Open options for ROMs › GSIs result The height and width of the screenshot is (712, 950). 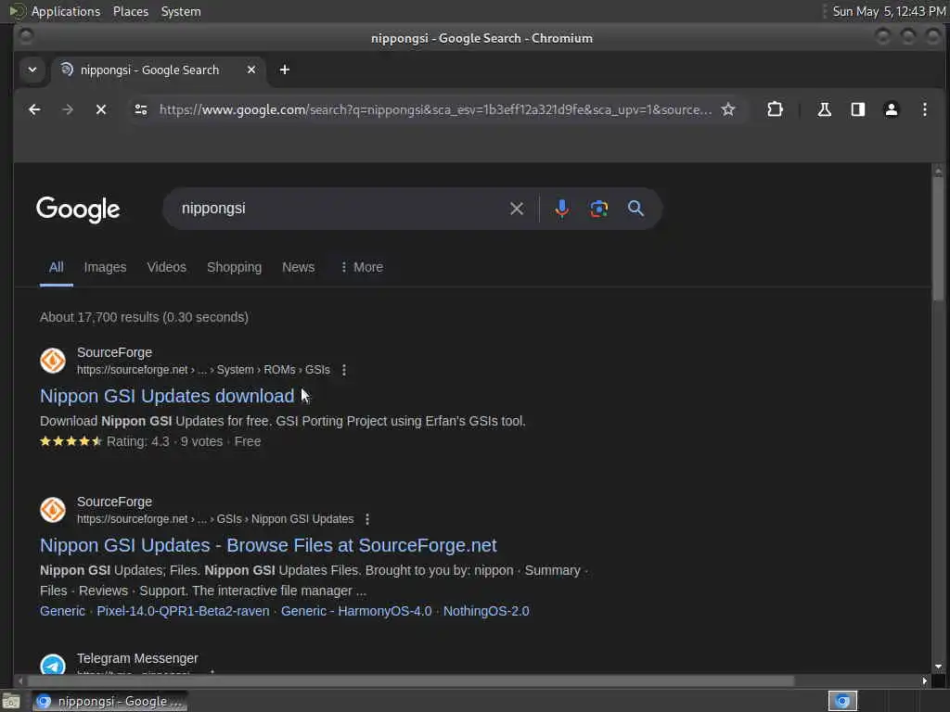point(344,370)
